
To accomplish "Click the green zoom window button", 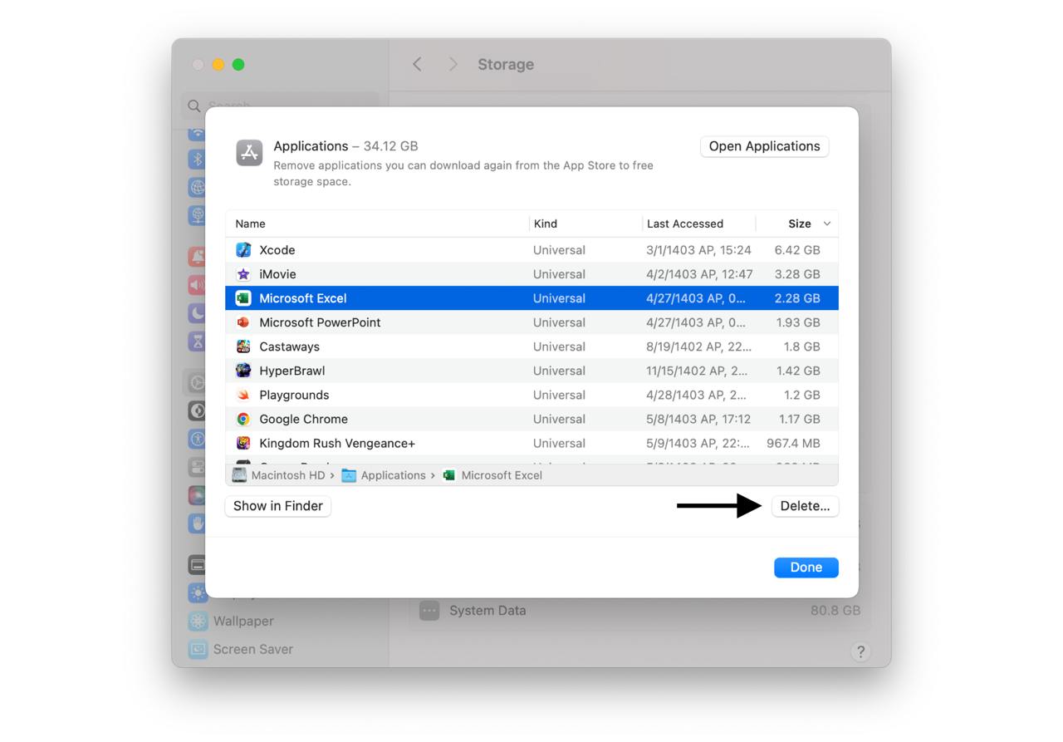I will [x=238, y=65].
